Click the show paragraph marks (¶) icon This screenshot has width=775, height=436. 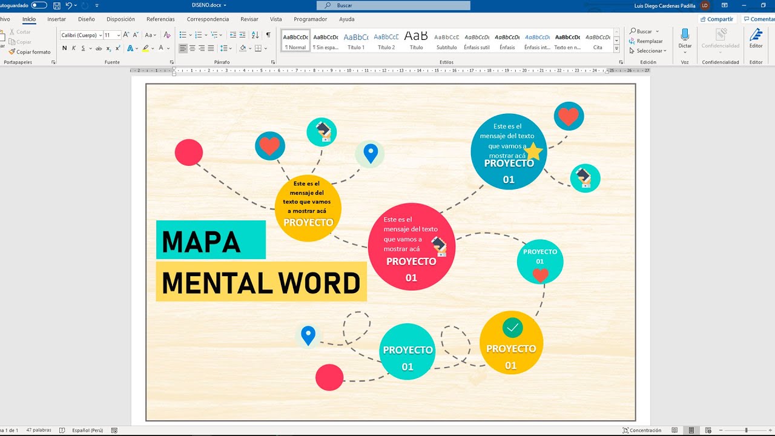[x=268, y=35]
